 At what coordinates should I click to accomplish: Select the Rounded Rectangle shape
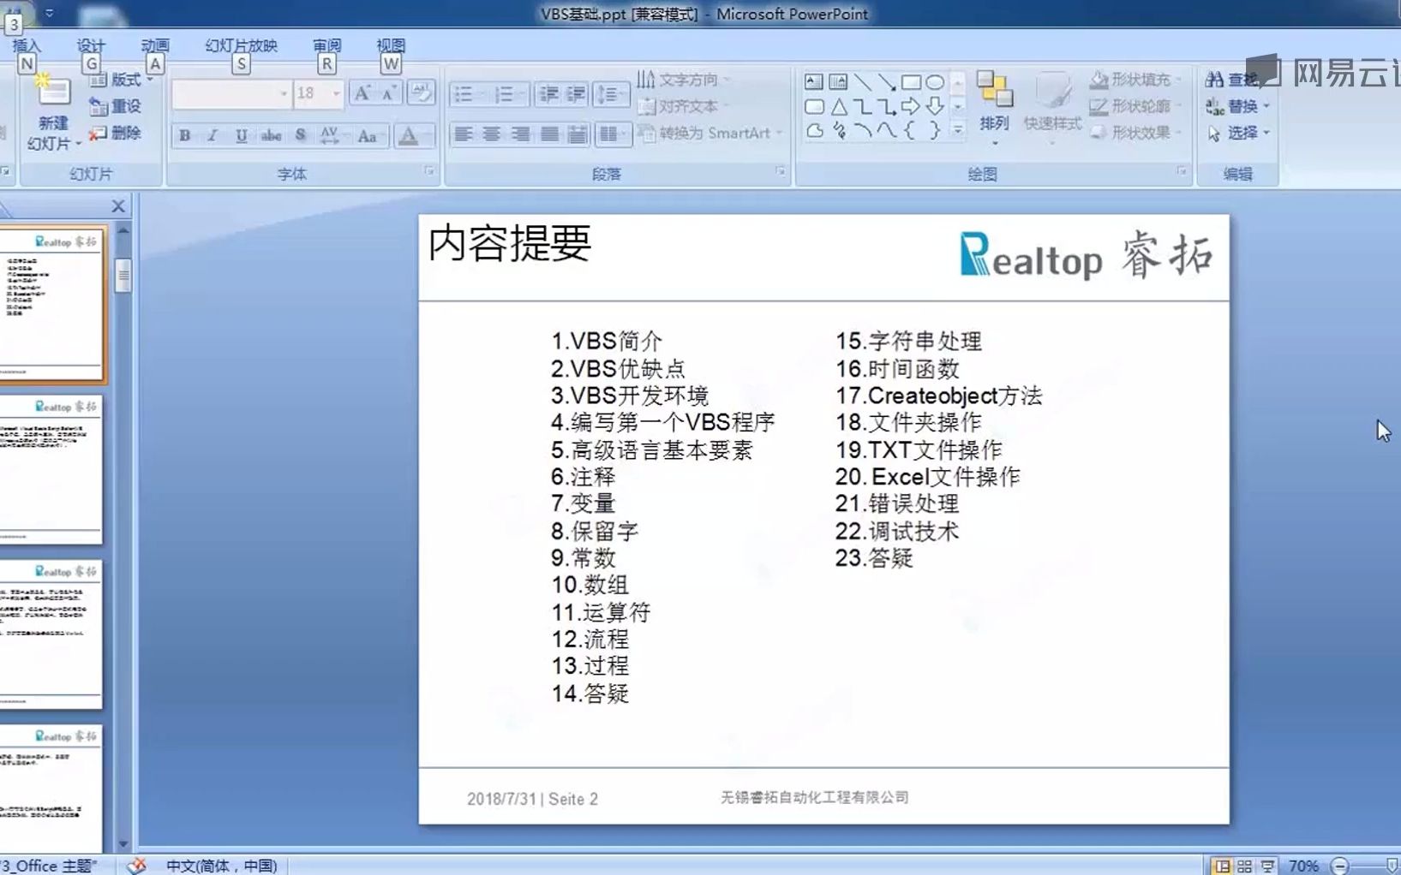tap(814, 107)
